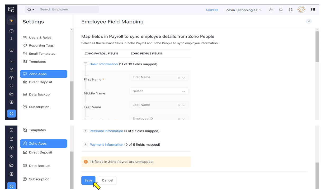Collapse the Basic Information section

click(85, 64)
